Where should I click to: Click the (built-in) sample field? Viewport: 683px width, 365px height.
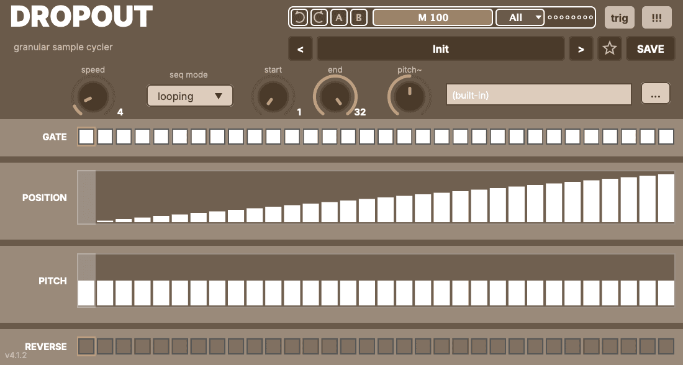(x=539, y=94)
